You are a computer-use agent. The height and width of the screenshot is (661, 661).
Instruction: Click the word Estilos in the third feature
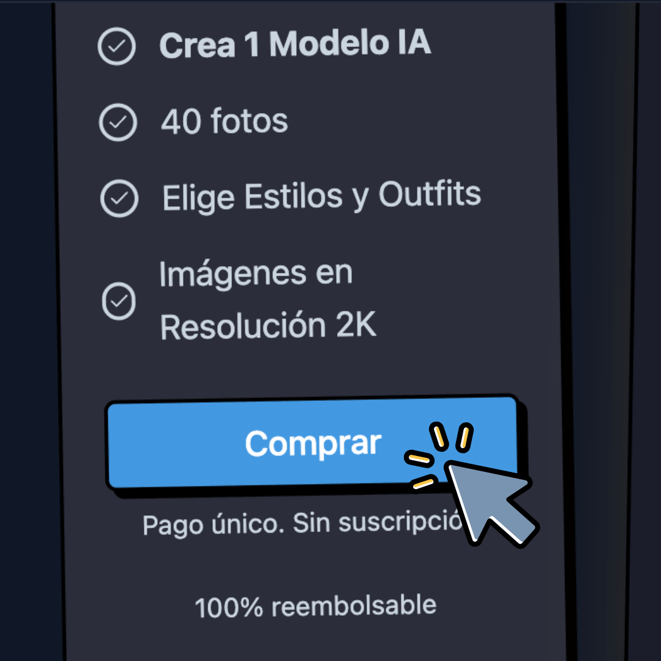[x=293, y=196]
